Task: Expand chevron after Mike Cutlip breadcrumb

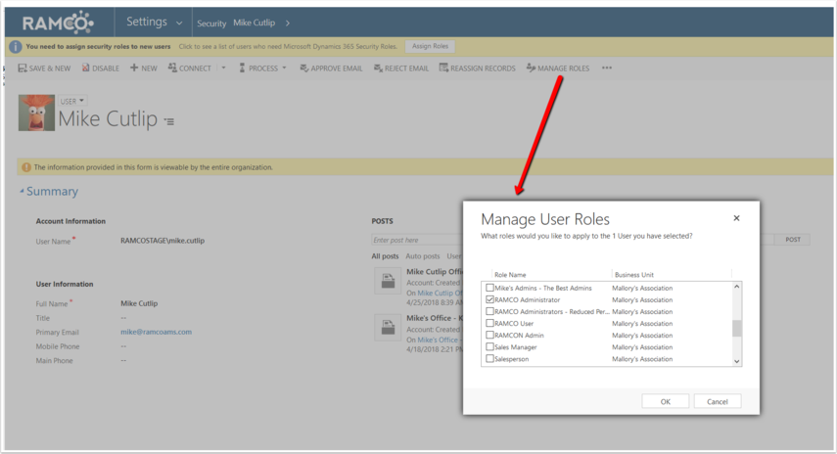Action: tap(288, 23)
